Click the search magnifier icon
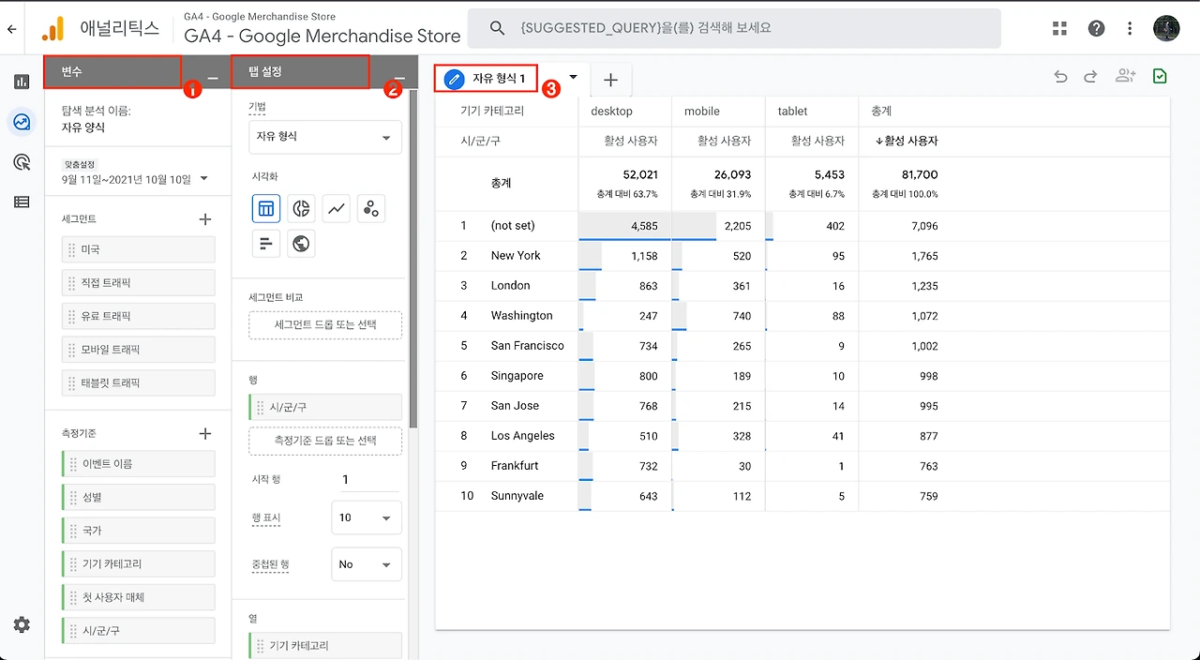The width and height of the screenshot is (1200, 660). [498, 28]
